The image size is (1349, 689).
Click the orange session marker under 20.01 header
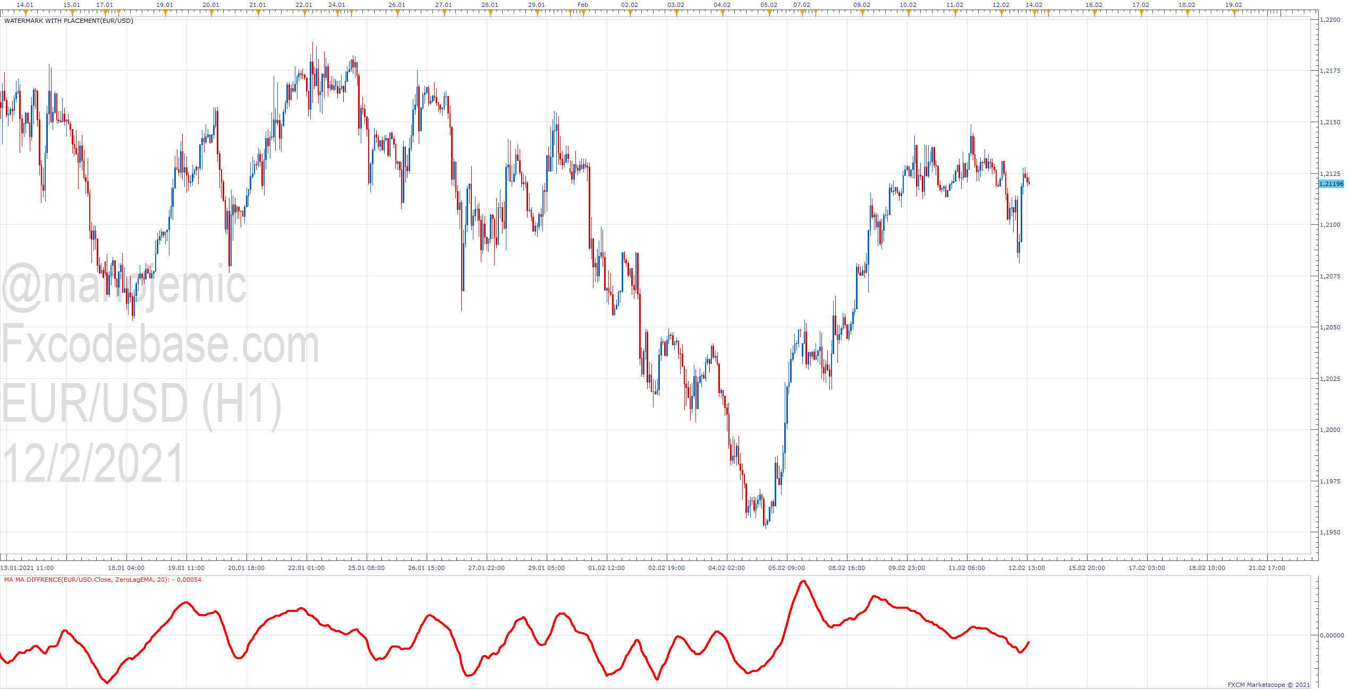(211, 13)
